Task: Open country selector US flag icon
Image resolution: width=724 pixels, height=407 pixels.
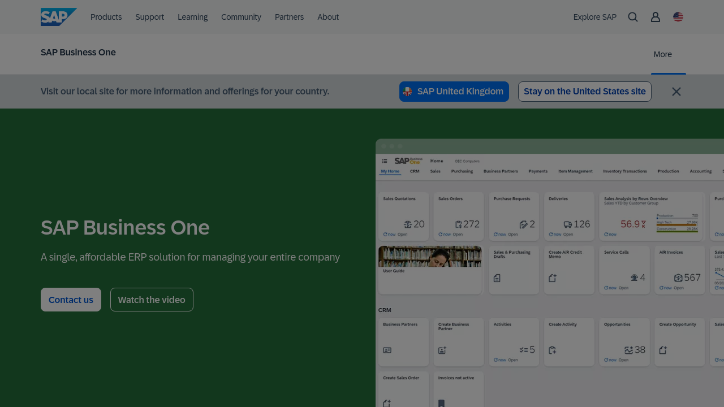Action: point(678,17)
